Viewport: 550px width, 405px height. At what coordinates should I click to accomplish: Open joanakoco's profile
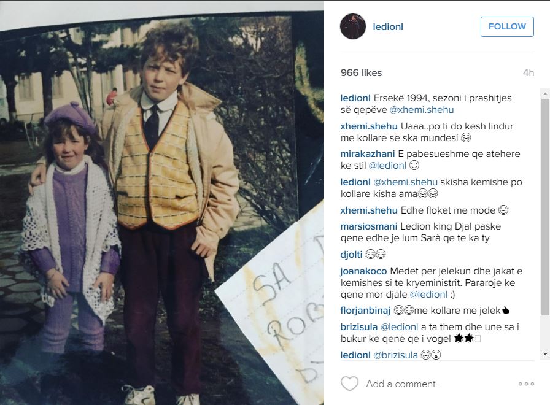tap(363, 271)
